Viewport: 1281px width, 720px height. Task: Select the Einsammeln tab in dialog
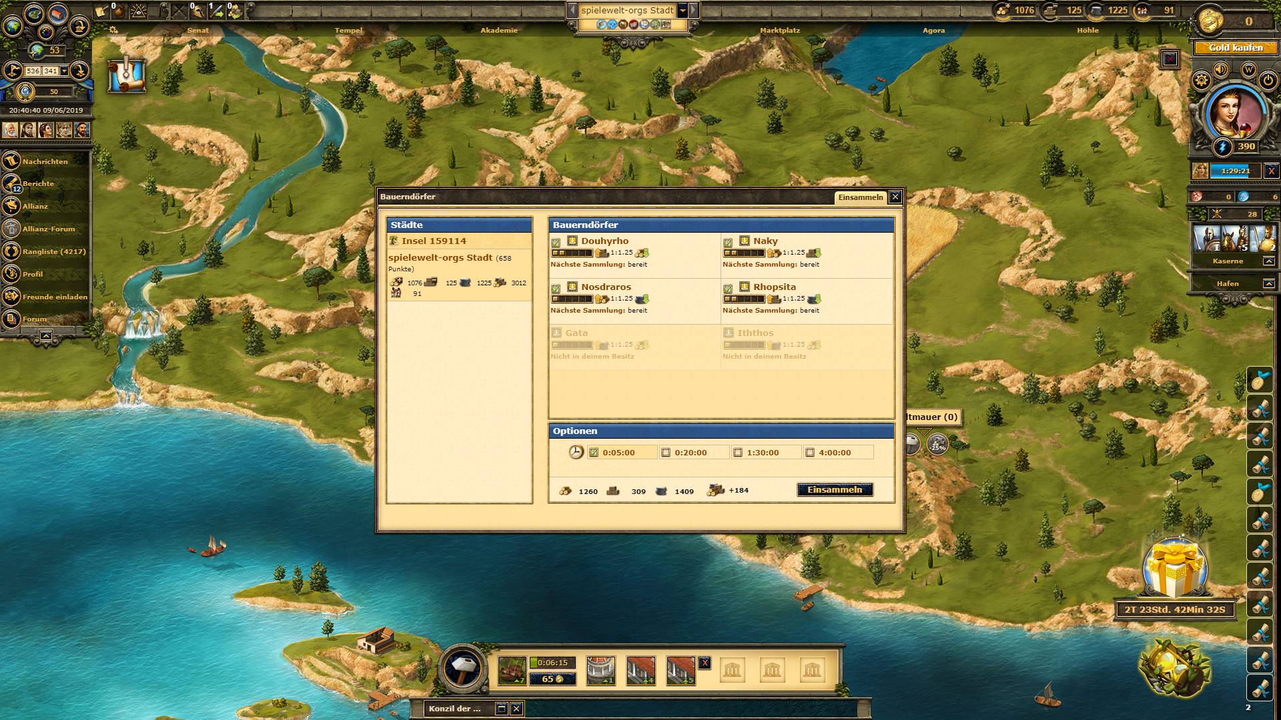pos(860,197)
